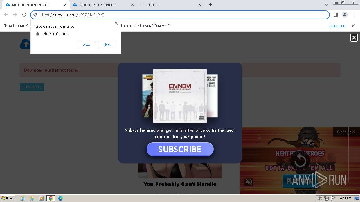Click the Eminem album cover
Viewport: 360px width, 202px height.
(x=180, y=96)
